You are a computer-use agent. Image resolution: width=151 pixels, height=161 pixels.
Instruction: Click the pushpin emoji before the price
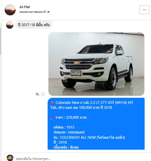52,117
